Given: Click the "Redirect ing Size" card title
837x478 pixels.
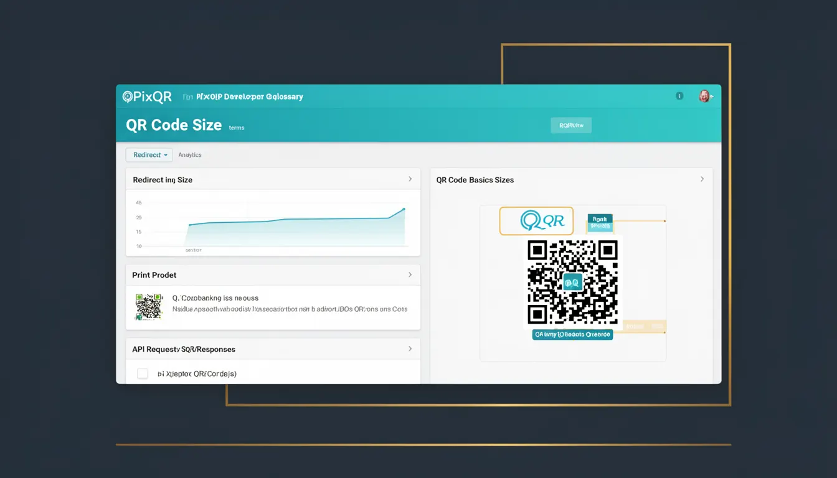Looking at the screenshot, I should 163,180.
